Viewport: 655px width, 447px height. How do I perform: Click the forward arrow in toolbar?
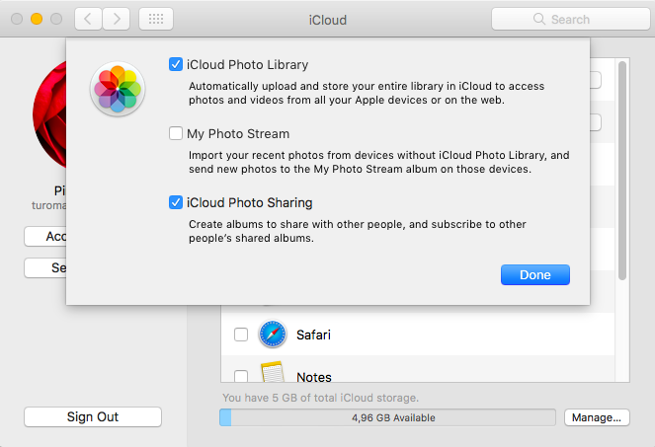[117, 19]
